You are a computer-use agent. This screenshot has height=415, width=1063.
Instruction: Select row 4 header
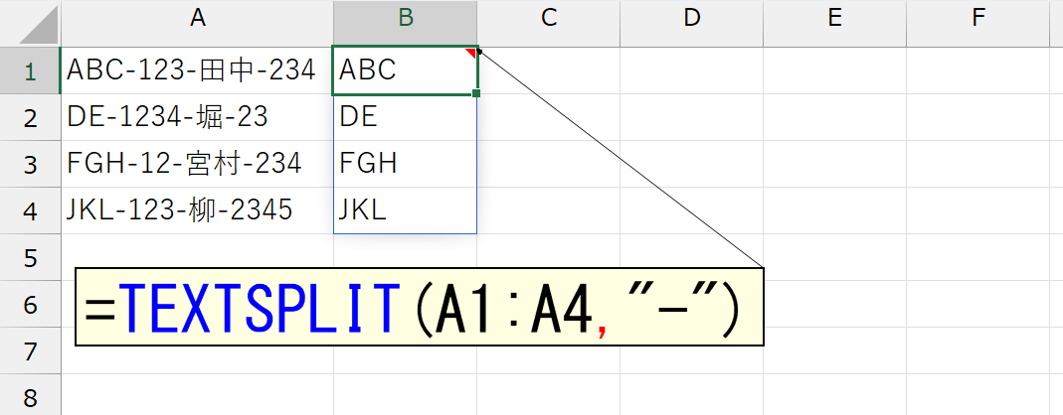[x=30, y=210]
